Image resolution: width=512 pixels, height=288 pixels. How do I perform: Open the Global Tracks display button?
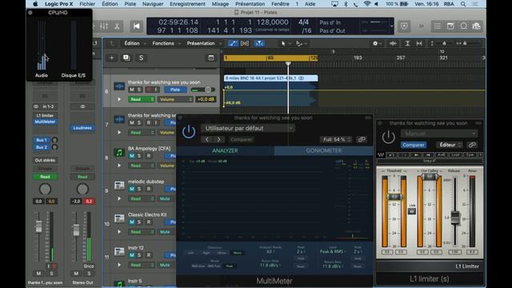(x=211, y=58)
